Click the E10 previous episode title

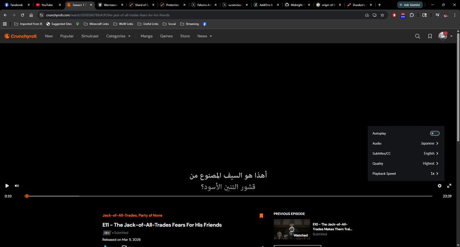(x=332, y=227)
